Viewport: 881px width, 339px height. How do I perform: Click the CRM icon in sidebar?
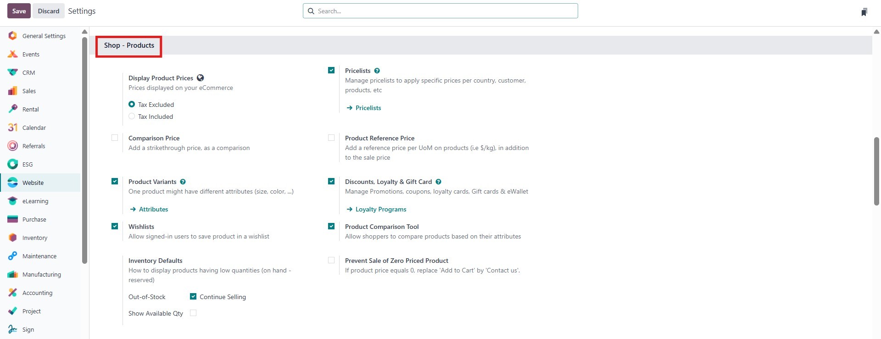click(13, 72)
